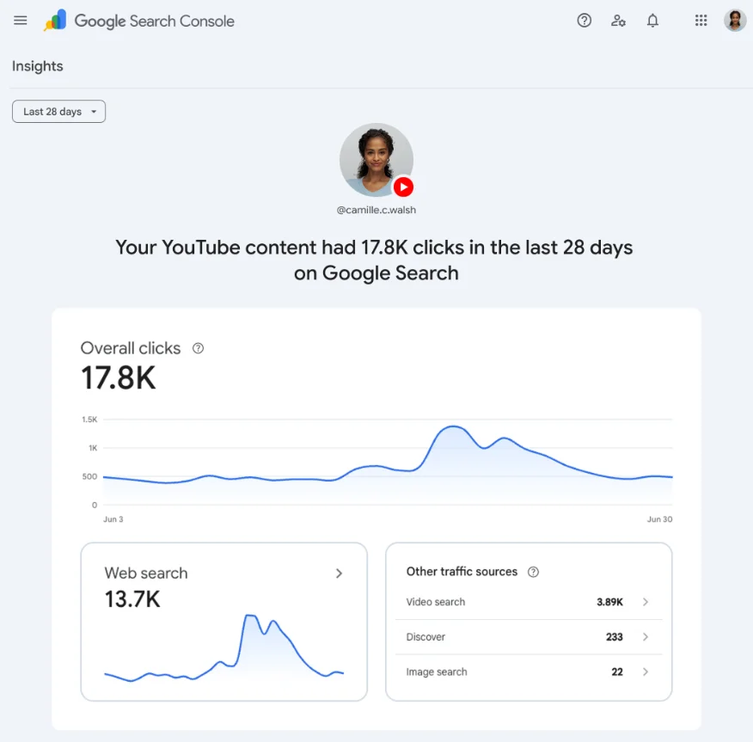Click the Overall clicks heading
The height and width of the screenshot is (742, 753).
click(x=131, y=348)
